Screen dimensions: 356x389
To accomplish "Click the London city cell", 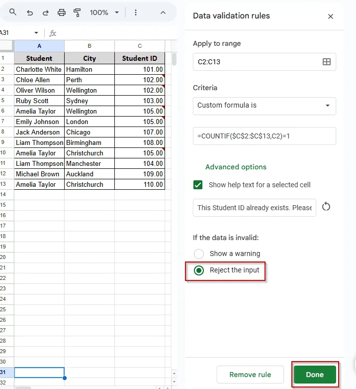I will pos(89,122).
